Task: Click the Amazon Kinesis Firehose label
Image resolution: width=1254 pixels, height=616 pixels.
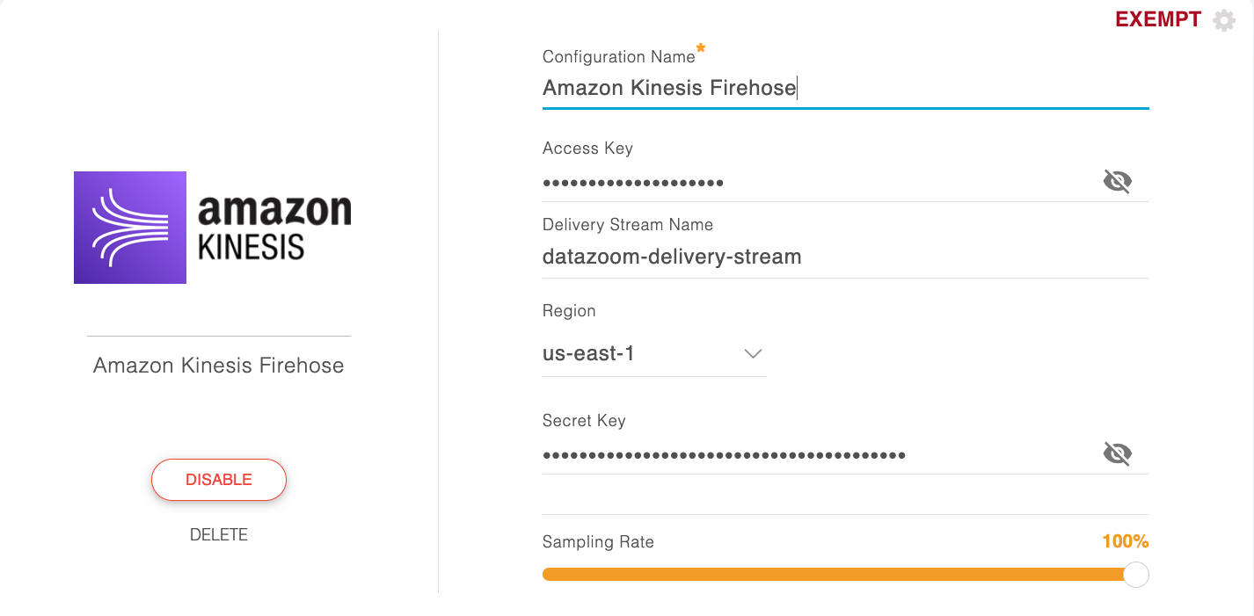Action: click(218, 365)
